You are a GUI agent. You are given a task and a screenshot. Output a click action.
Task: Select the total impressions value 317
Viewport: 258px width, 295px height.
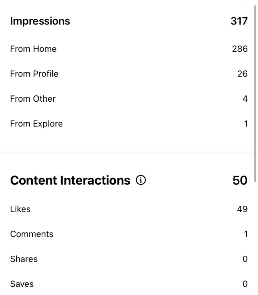tap(239, 21)
